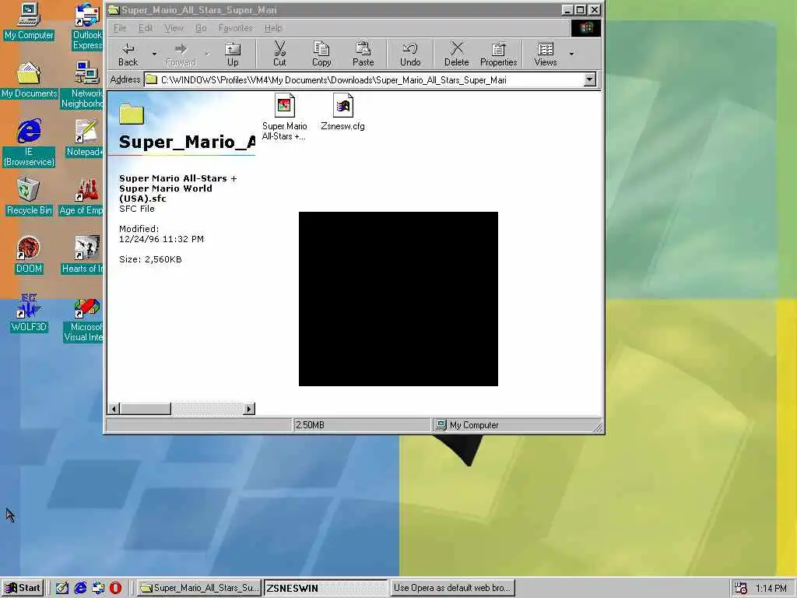Open the File menu

pyautogui.click(x=120, y=28)
